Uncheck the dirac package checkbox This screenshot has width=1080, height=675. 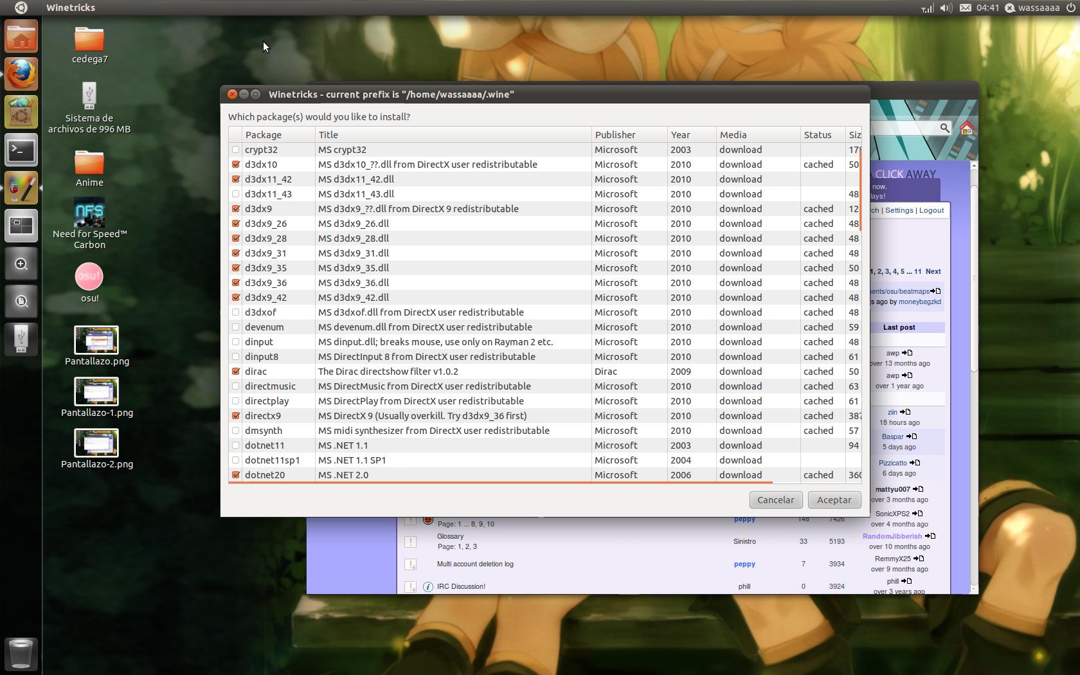click(236, 372)
